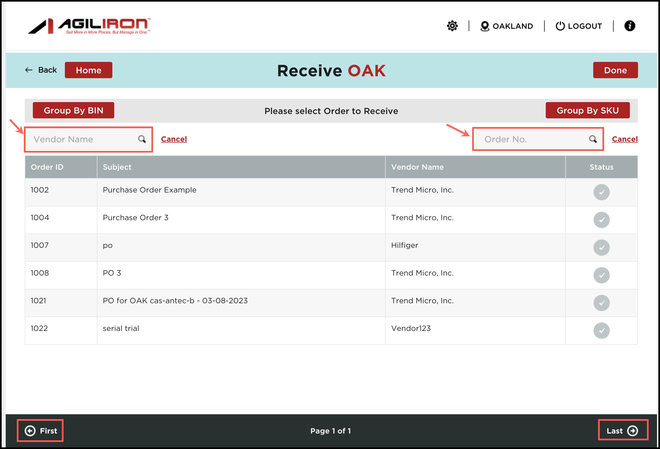Click the red Home button
This screenshot has height=449, width=660.
[88, 70]
